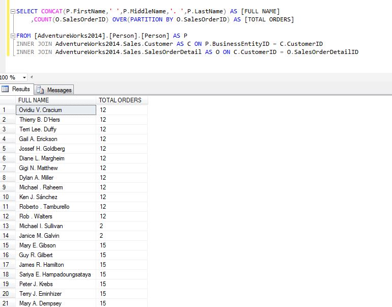Image resolution: width=392 pixels, height=307 pixels.
Task: Click the TOTAL ORDERS value for Mary E. Gibson
Action: (x=122, y=245)
